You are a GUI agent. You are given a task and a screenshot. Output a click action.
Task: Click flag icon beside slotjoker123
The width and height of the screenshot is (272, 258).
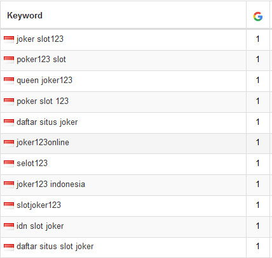pyautogui.click(x=9, y=205)
